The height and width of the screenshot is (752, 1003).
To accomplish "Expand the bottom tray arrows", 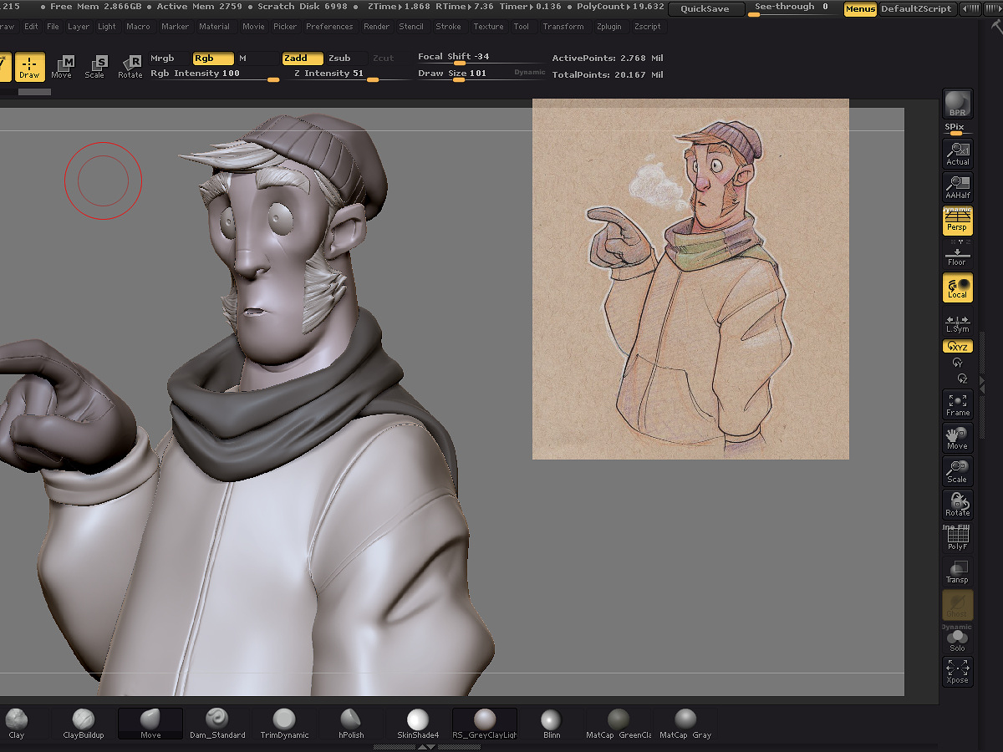I will click(x=426, y=747).
